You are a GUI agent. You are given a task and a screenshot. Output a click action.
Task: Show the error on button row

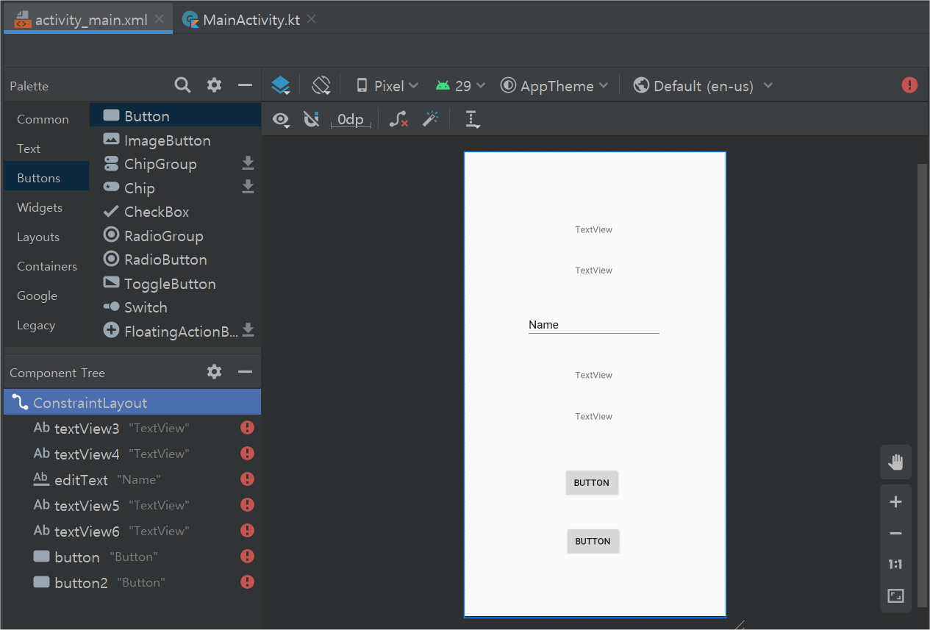pos(247,556)
